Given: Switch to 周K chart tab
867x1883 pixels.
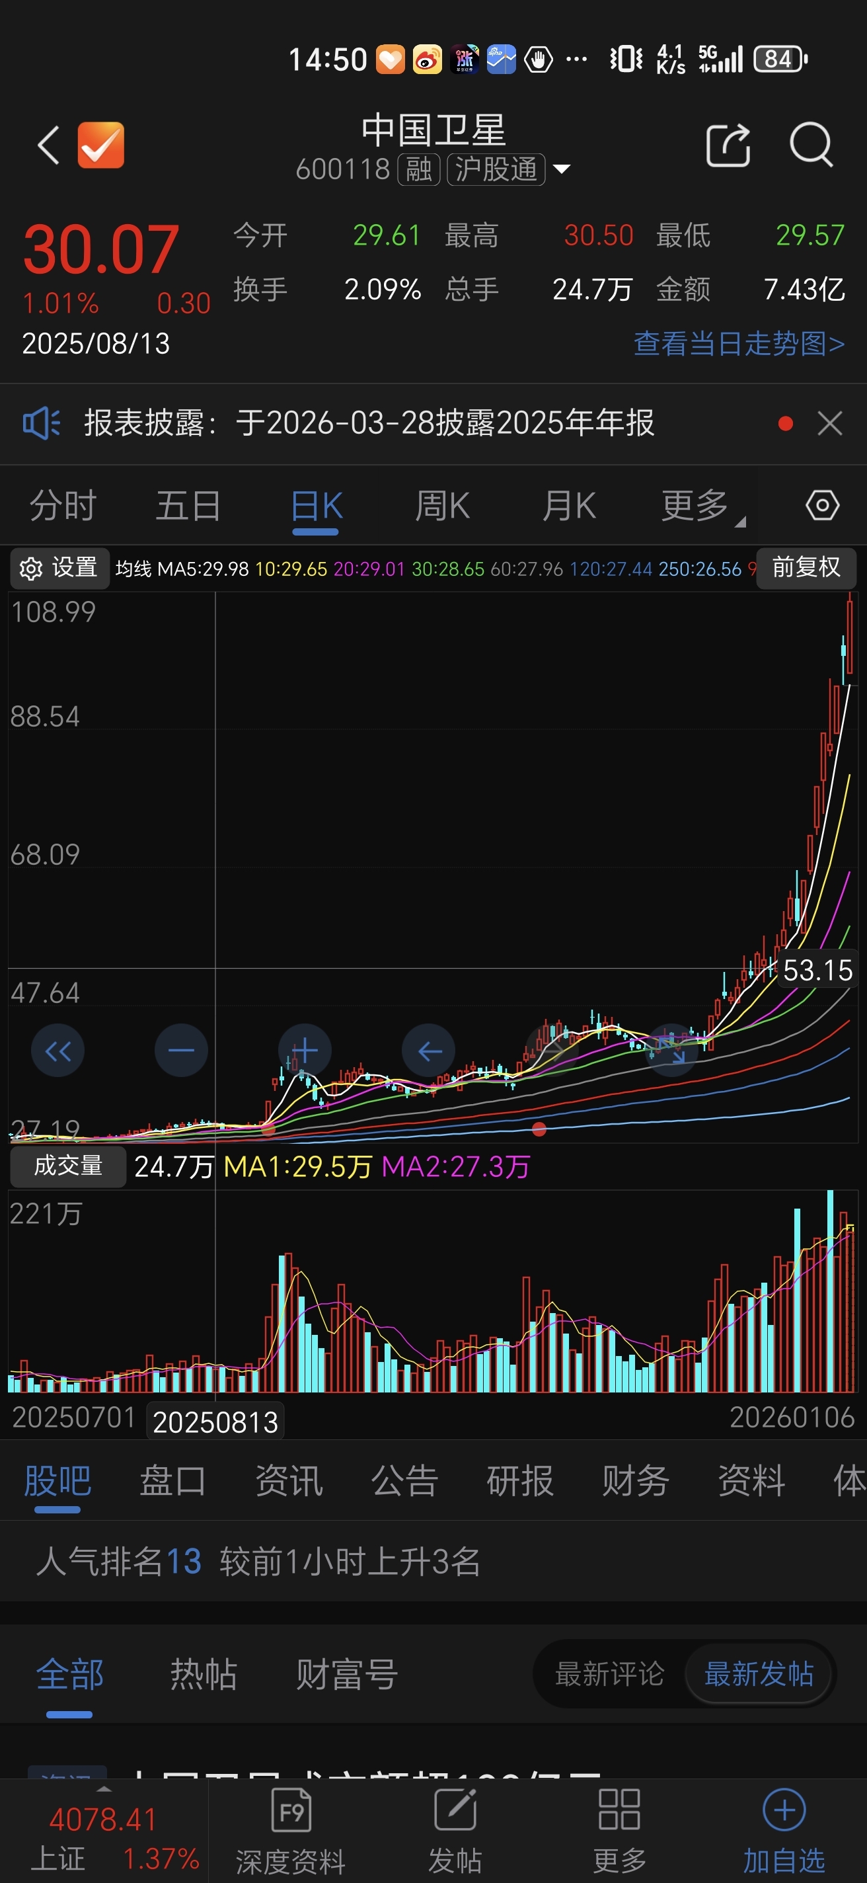Looking at the screenshot, I should (x=443, y=506).
